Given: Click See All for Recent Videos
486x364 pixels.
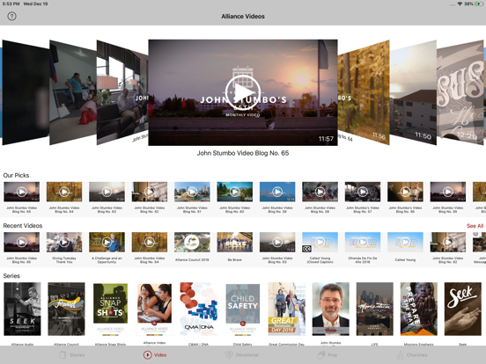Looking at the screenshot, I should click(475, 226).
